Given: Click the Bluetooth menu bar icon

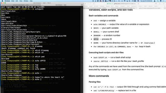Looking at the screenshot, I should pos(122,1).
